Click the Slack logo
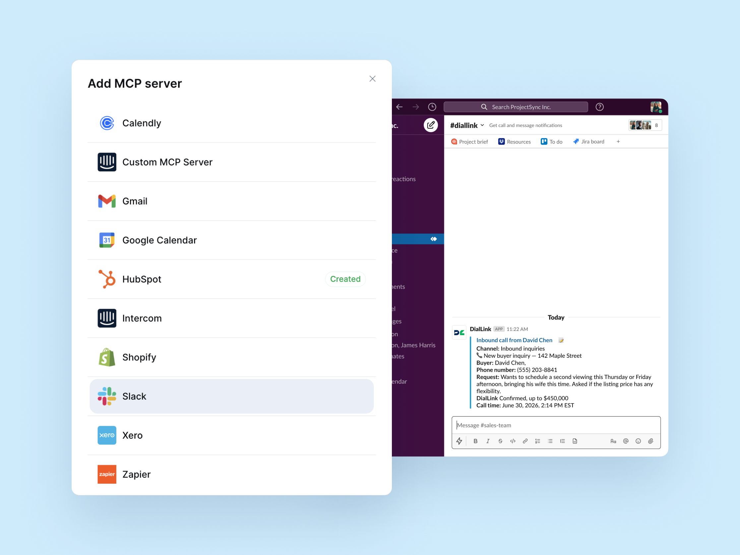 107,396
